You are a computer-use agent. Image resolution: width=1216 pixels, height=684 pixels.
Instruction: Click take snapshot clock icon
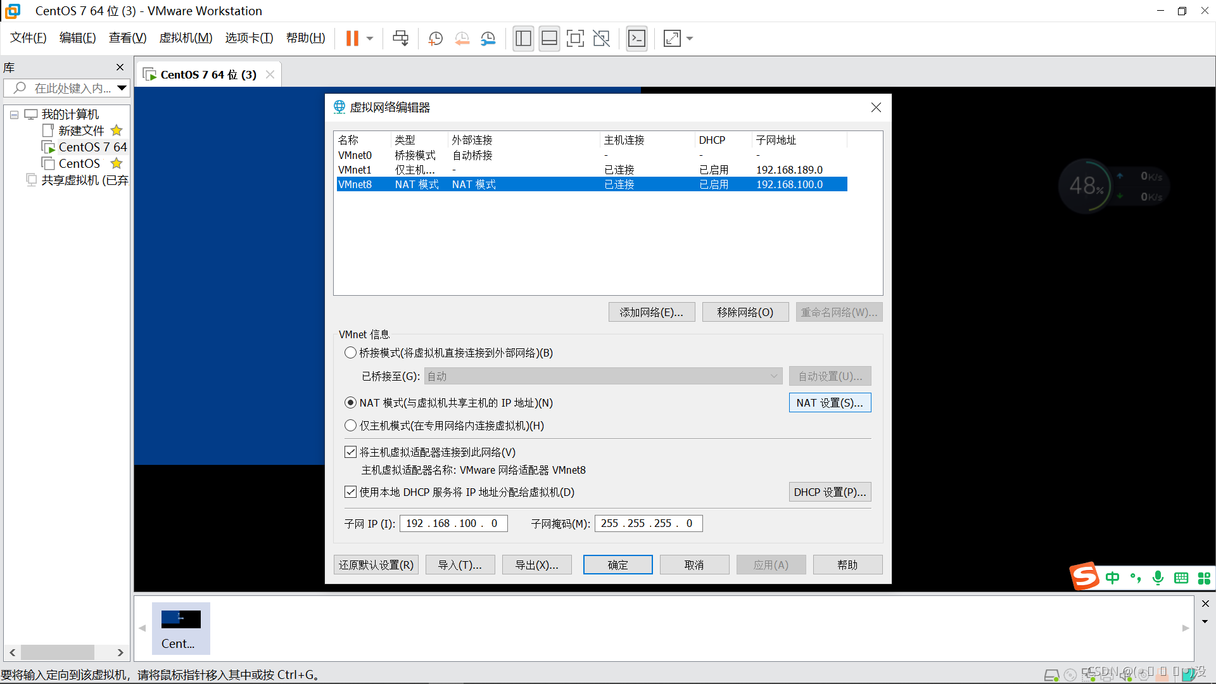coord(435,39)
